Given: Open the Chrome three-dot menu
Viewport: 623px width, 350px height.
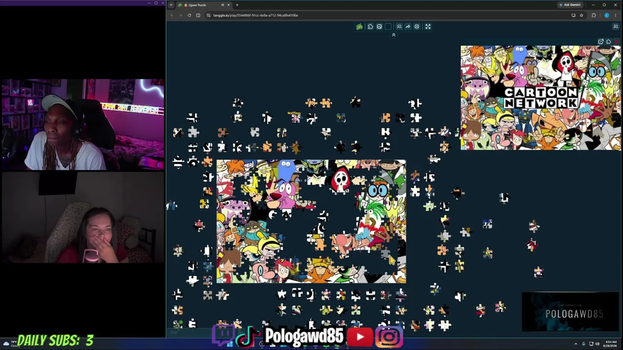Looking at the screenshot, I should [616, 15].
